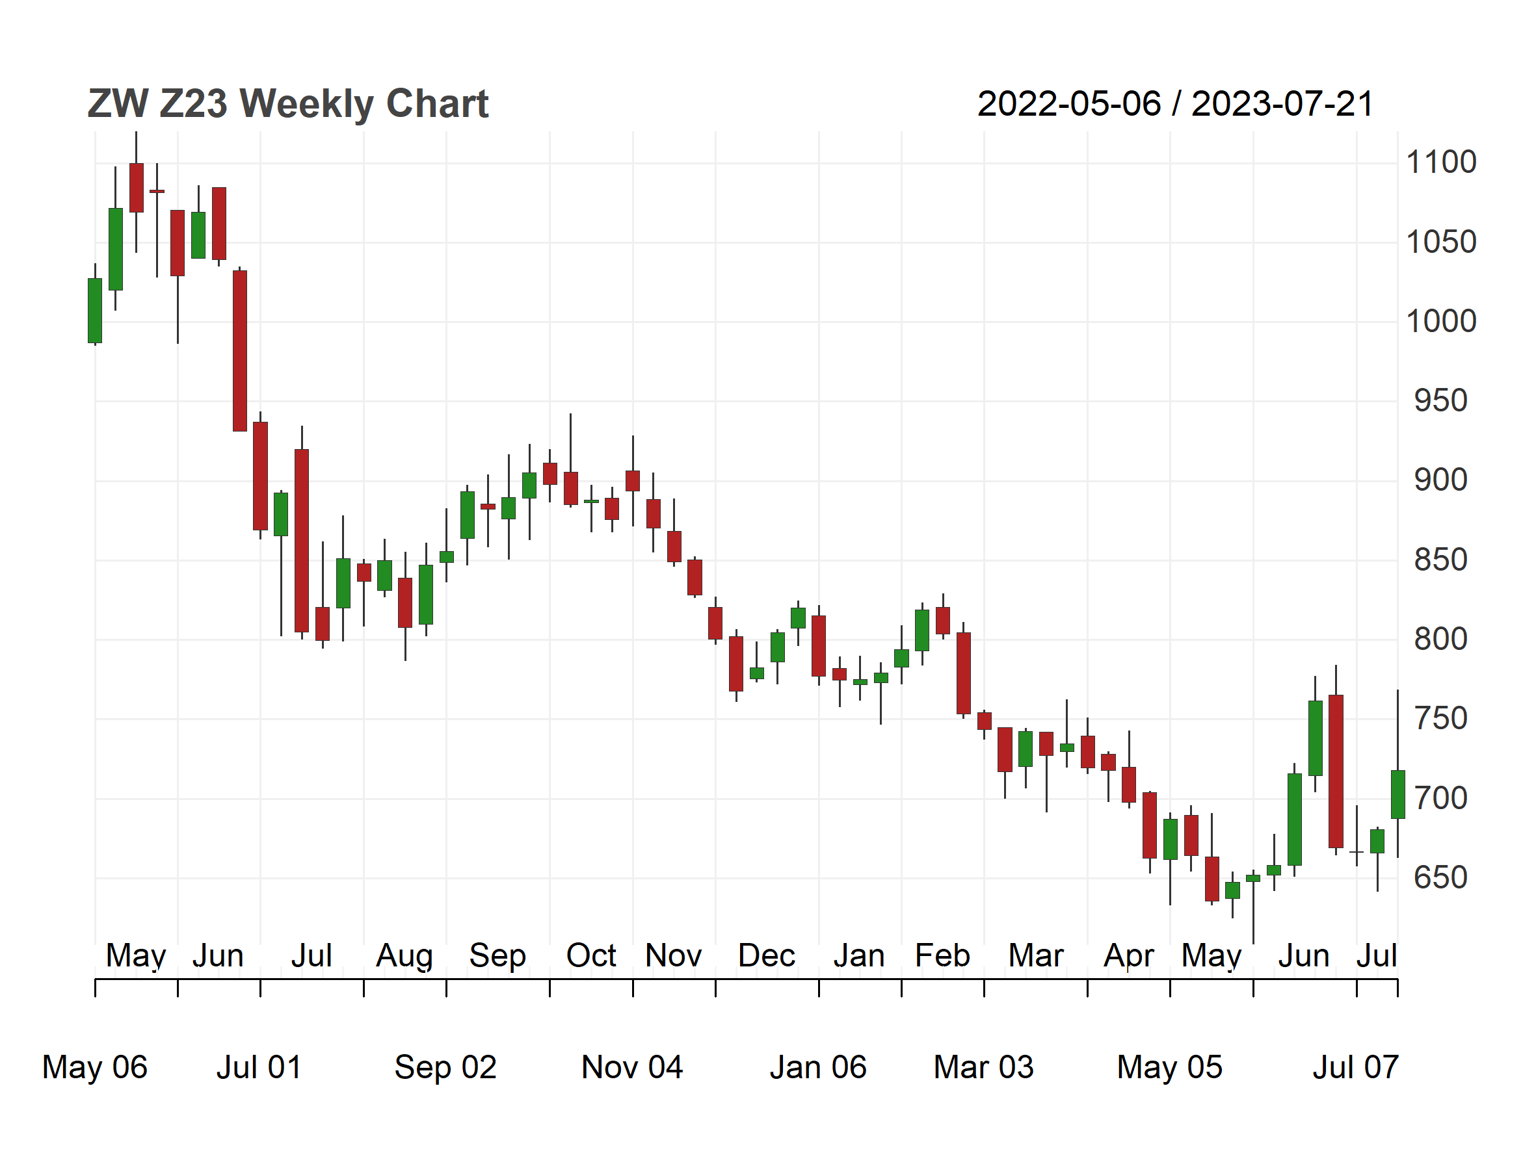
Task: Click the Oct month label
Action: pyautogui.click(x=591, y=955)
